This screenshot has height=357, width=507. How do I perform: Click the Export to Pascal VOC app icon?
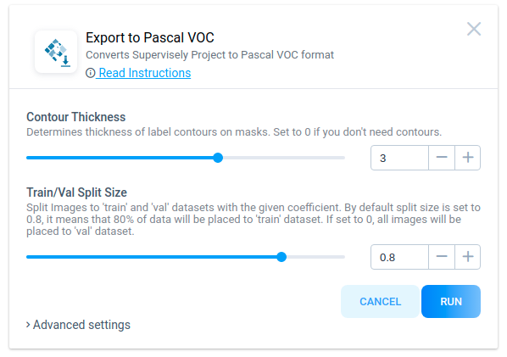[56, 52]
